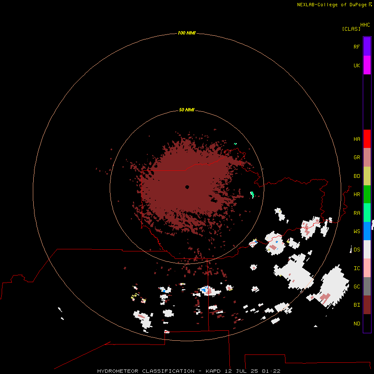This screenshot has height=374, width=374.
Task: Click the DS legend label
Action: 357,250
